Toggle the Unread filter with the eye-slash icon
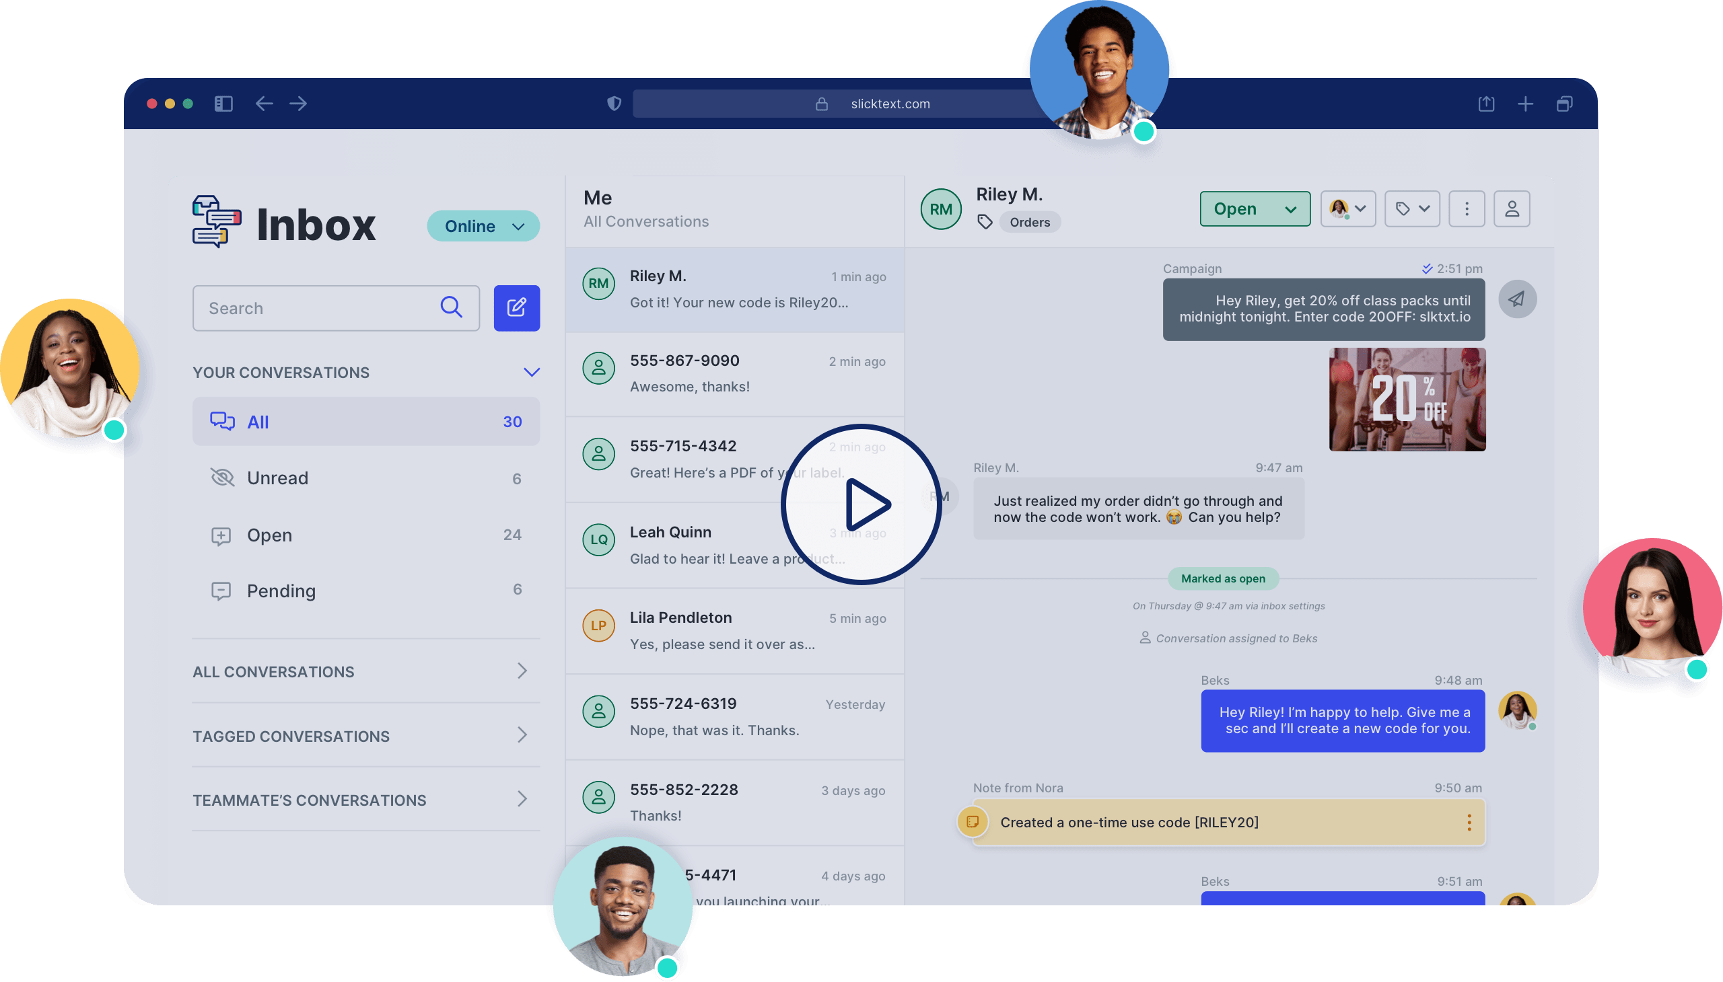Viewport: 1723px width, 982px height. 221,478
